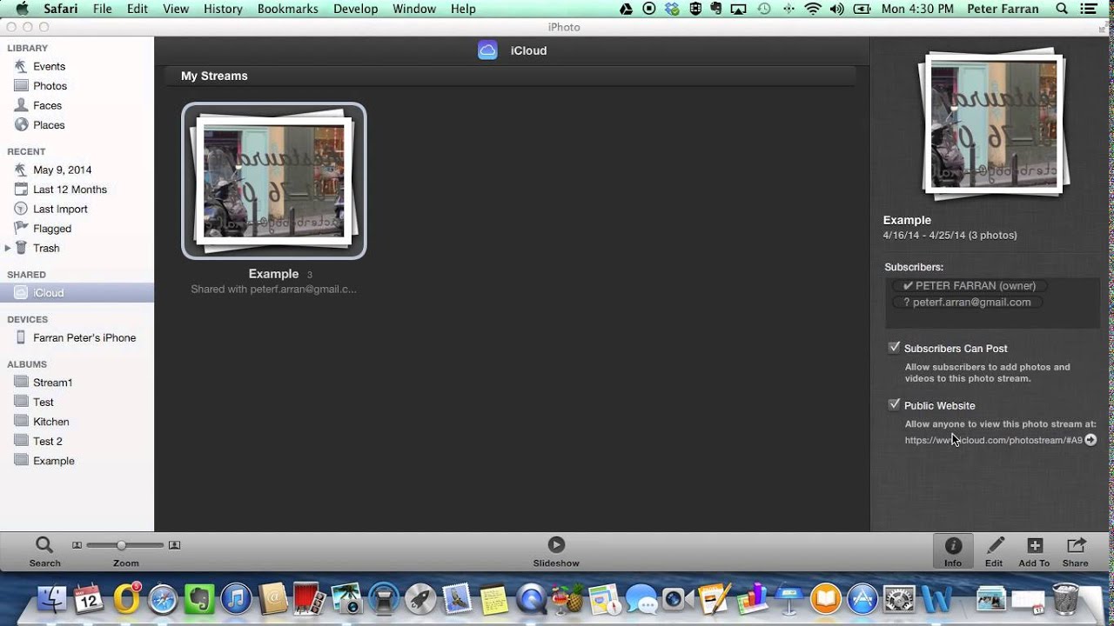
Task: Toggle Subscribers Can Post checkbox
Action: (x=894, y=348)
